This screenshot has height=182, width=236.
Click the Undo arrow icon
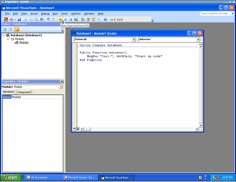point(48,19)
